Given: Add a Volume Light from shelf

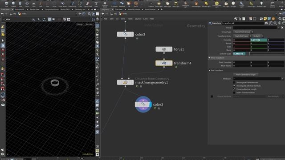Looking at the screenshot, I should 196,4.
